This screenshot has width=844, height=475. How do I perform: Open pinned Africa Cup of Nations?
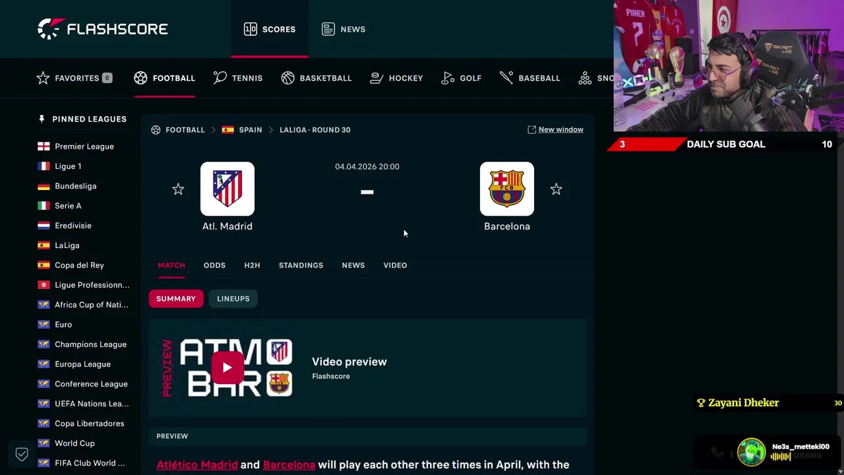(92, 305)
